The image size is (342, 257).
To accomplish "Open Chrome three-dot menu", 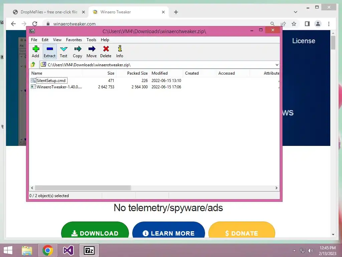I will point(329,24).
